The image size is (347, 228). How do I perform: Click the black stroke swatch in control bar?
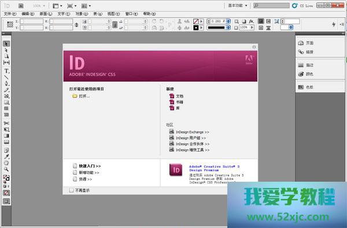(196, 28)
